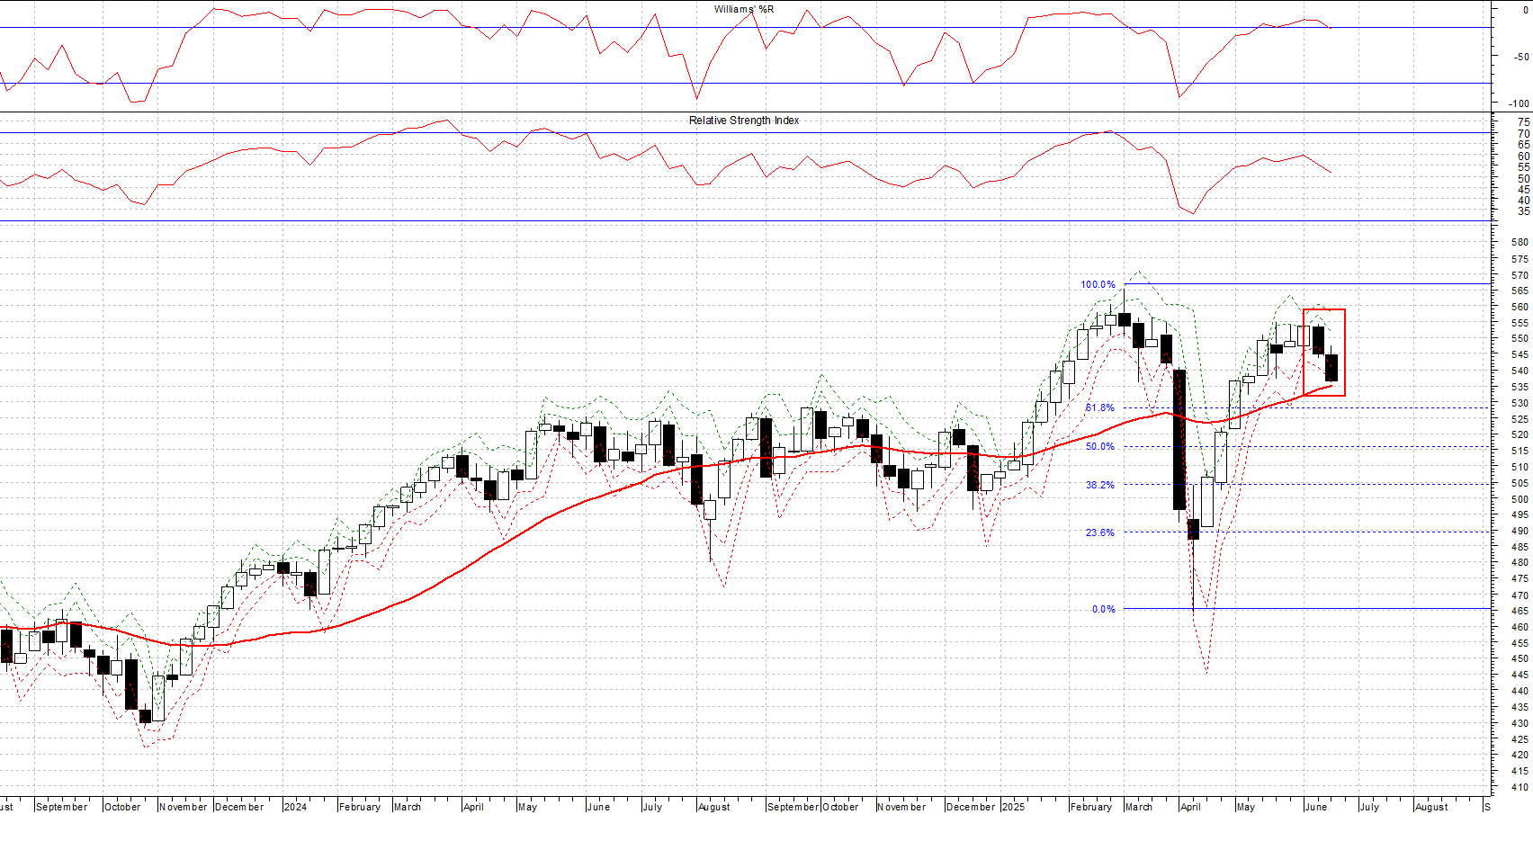The width and height of the screenshot is (1533, 841).
Task: Click the November label just before December 2024
Action: (x=901, y=807)
